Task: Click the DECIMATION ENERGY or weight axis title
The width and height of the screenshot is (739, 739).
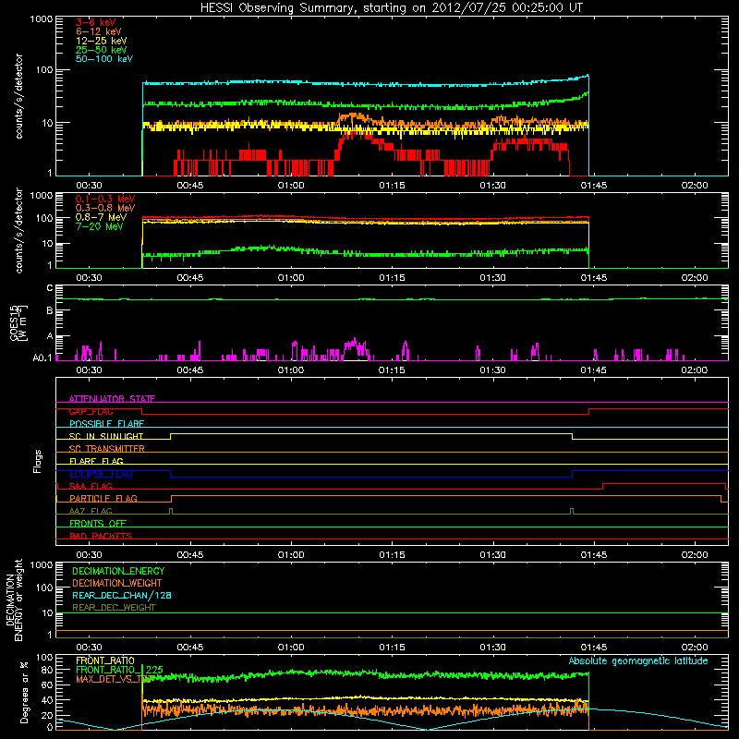Action: [x=14, y=600]
